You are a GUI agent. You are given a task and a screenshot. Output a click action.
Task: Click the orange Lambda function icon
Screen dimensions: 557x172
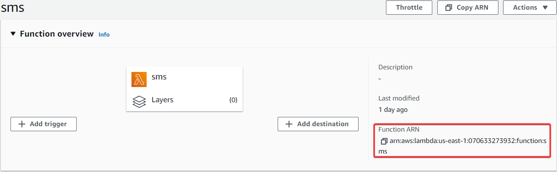tap(139, 79)
